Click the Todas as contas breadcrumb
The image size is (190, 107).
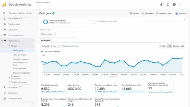(42, 2)
